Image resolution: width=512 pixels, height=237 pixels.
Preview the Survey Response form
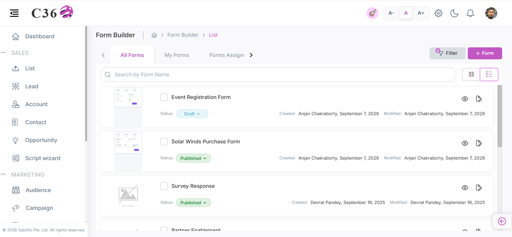pos(465,188)
